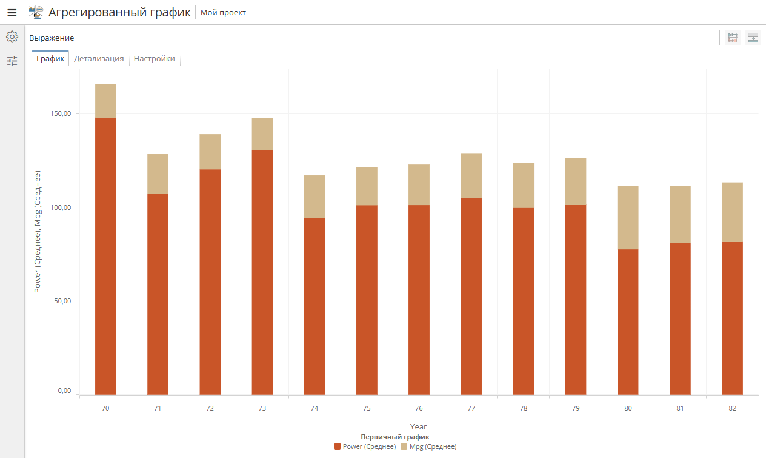Viewport: 766px width, 458px height.
Task: Click the data flow icon at top right
Action: click(x=732, y=37)
